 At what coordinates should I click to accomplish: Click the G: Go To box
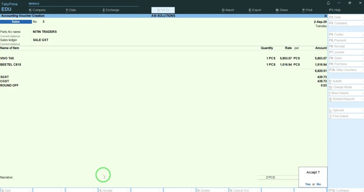point(163,10)
